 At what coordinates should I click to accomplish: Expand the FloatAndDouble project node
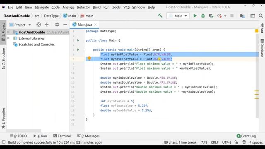tap(8, 32)
